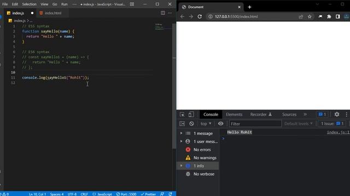Share this page icon
The image size is (350, 196).
point(301,16)
